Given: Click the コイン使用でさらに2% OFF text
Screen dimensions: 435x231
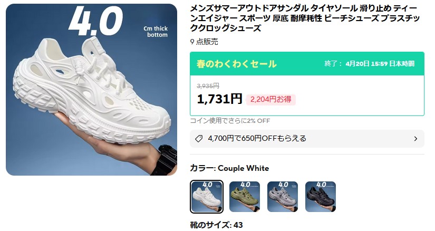Looking at the screenshot, I should (230, 120).
